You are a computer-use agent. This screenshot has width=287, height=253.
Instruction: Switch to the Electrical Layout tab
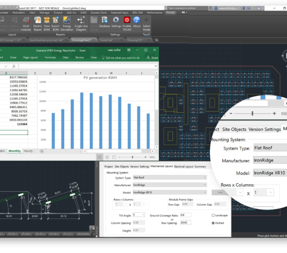[183, 166]
